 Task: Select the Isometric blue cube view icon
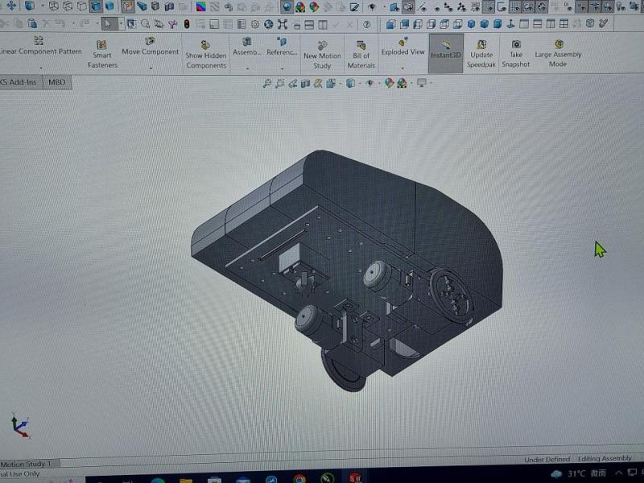[x=471, y=24]
